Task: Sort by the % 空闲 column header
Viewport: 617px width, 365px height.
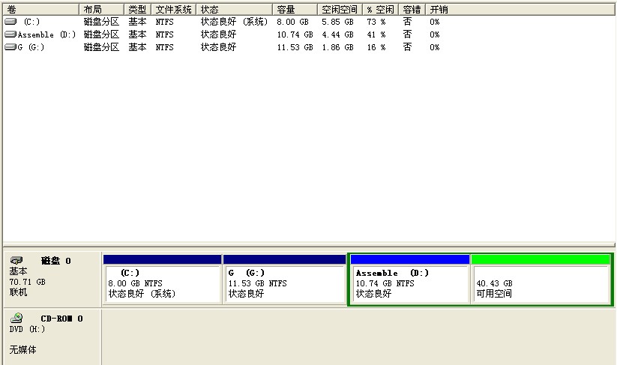Action: click(381, 10)
